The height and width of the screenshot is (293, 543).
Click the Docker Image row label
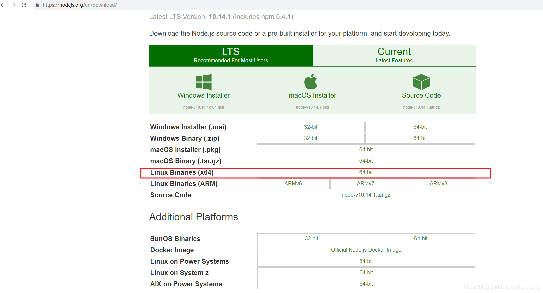point(172,250)
